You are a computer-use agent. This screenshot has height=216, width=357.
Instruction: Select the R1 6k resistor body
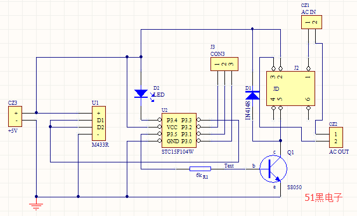point(201,169)
